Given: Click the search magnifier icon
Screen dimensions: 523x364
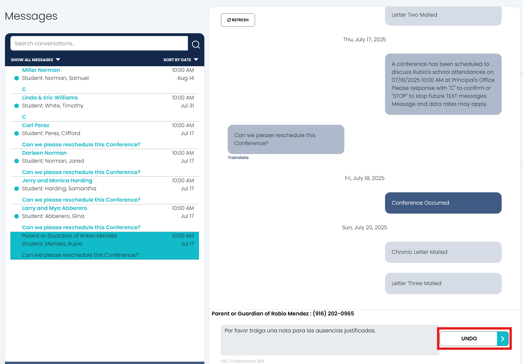Looking at the screenshot, I should pyautogui.click(x=196, y=44).
